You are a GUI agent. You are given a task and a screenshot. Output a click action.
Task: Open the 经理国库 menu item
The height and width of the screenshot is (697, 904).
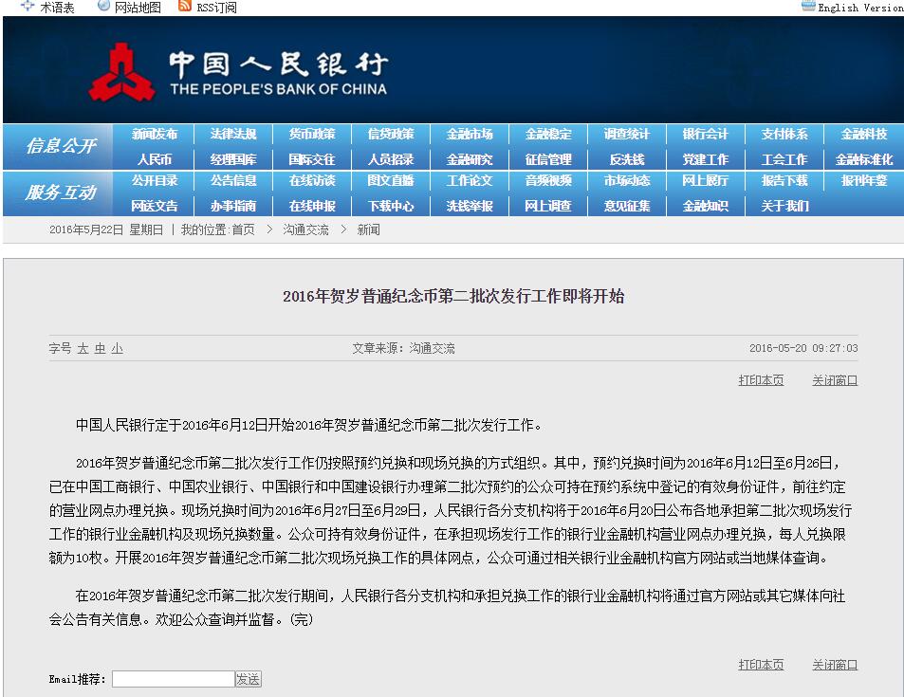tap(233, 159)
